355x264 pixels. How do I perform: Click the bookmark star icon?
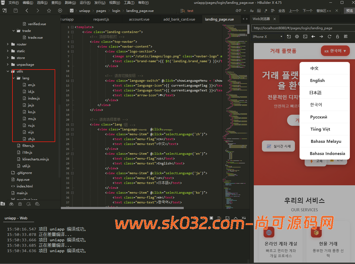[x=49, y=11]
